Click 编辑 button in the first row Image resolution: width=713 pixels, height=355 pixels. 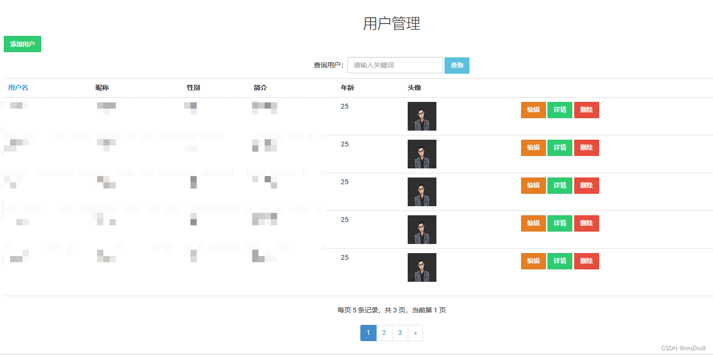point(533,110)
